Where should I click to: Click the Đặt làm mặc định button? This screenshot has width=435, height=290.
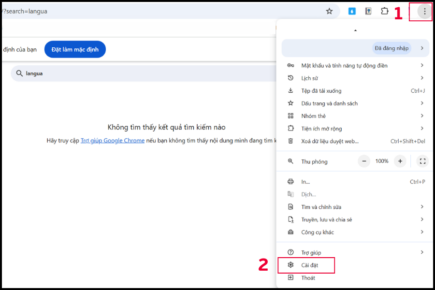coord(75,49)
